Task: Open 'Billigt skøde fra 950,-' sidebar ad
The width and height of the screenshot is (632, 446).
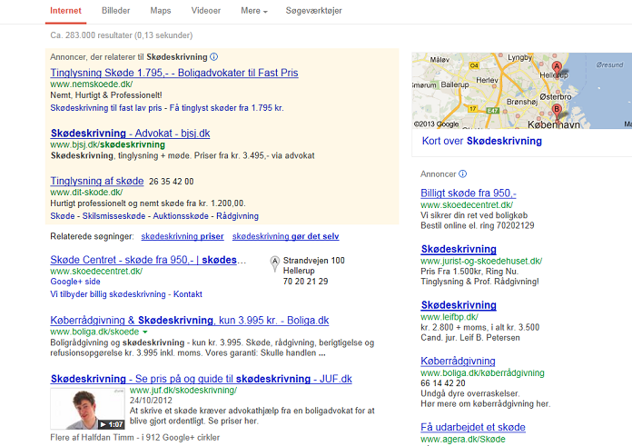Action: coord(469,193)
